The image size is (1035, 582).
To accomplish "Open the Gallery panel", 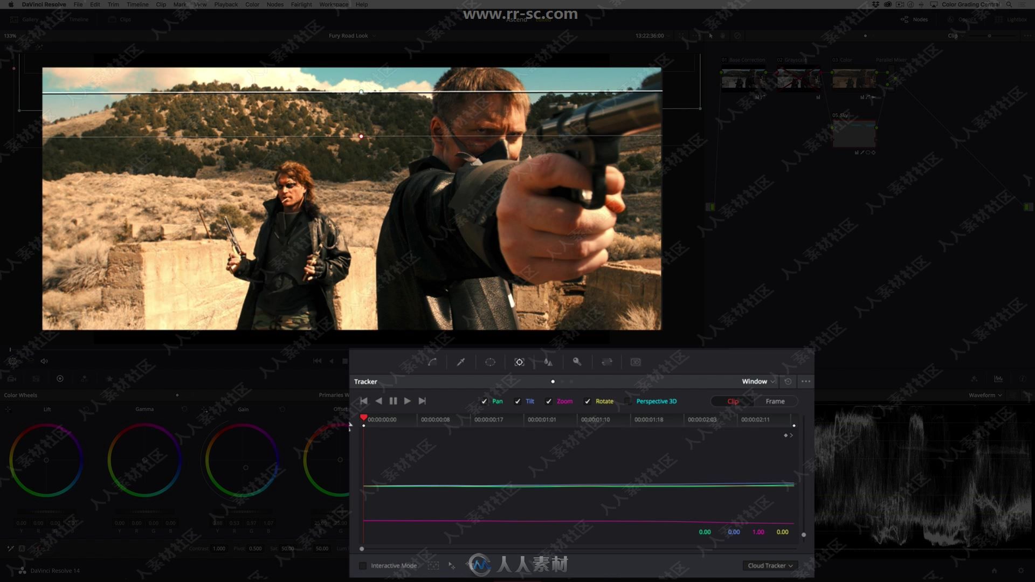I will tap(24, 19).
